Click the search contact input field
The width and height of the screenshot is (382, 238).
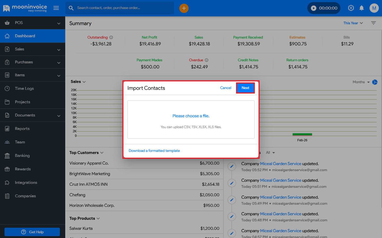122,8
